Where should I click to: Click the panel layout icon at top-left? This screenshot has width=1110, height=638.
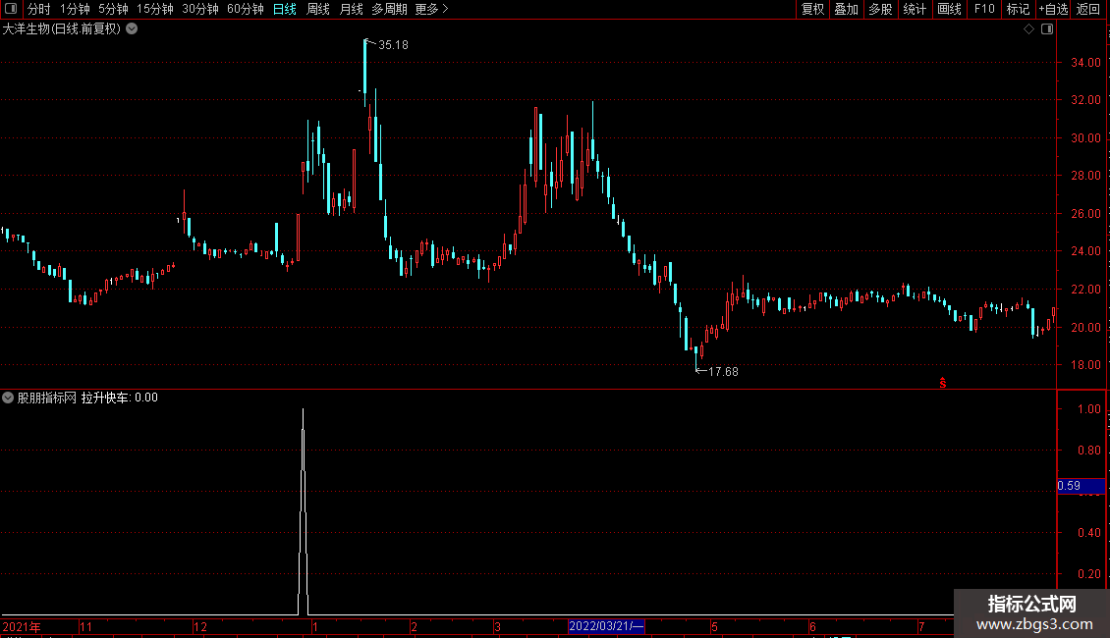(x=11, y=9)
